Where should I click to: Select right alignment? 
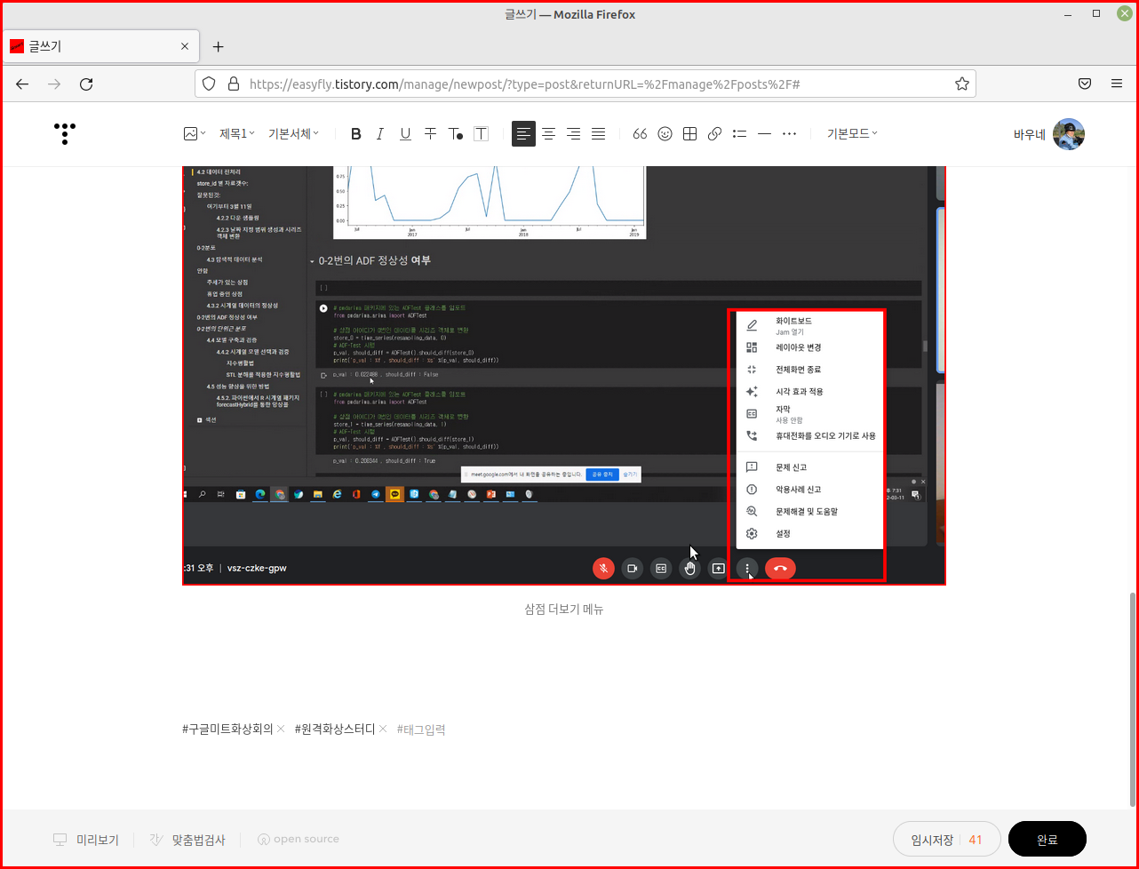coord(574,134)
